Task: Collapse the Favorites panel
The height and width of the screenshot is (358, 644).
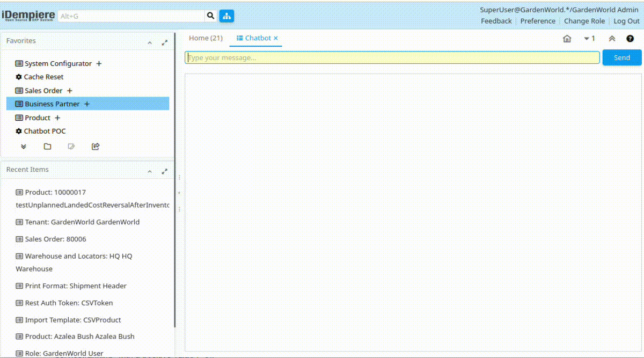Action: click(x=150, y=42)
